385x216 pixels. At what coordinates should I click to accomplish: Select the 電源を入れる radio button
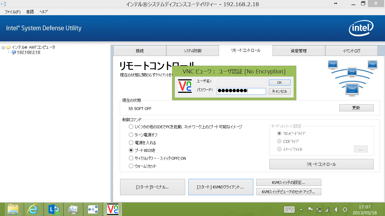tap(131, 143)
